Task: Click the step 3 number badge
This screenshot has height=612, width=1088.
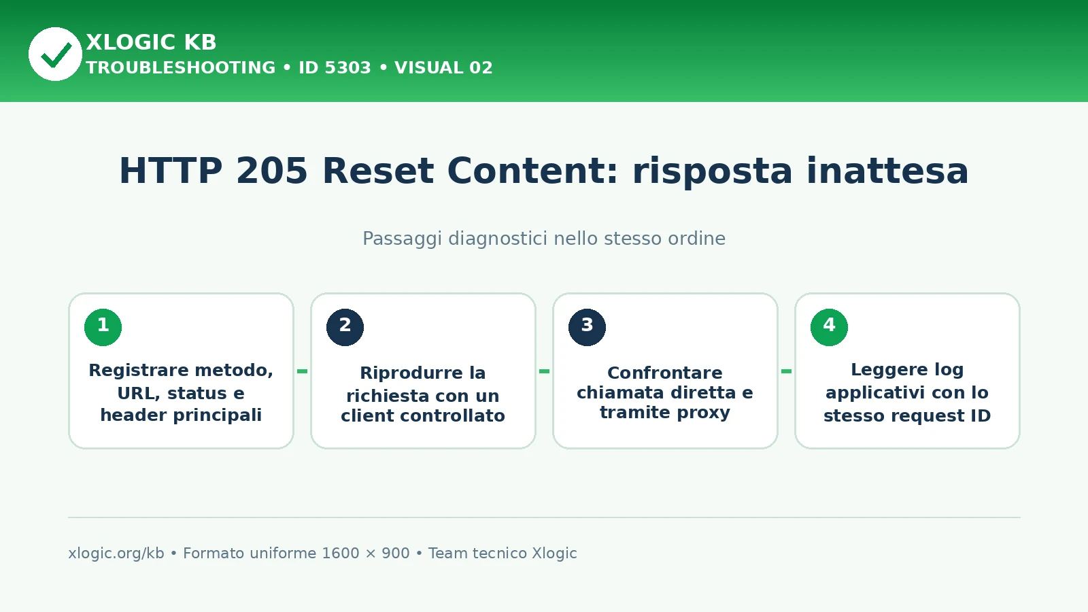Action: point(588,327)
